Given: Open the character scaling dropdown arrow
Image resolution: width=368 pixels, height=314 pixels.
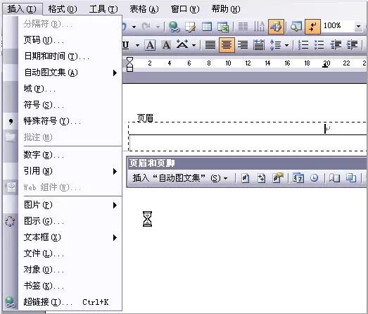Looking at the screenshot, I should (194, 45).
